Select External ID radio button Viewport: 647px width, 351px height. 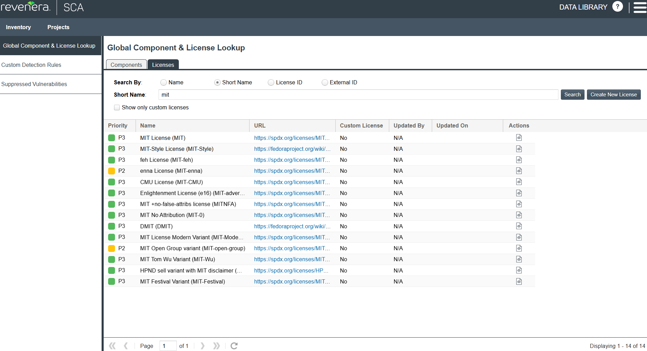point(325,83)
